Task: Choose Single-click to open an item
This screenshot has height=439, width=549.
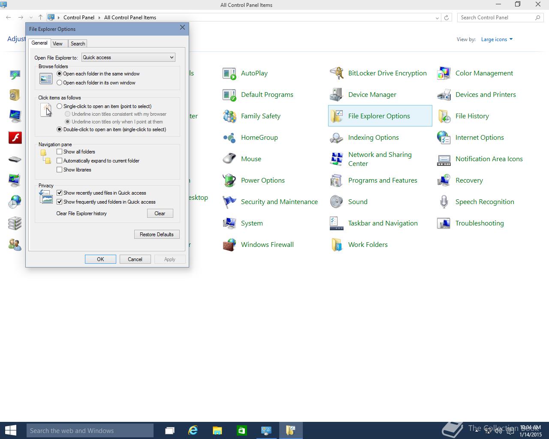Action: (x=60, y=106)
